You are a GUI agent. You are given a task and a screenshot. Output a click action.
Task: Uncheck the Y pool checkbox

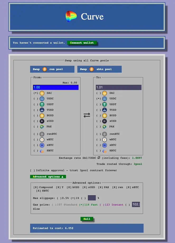58,187
